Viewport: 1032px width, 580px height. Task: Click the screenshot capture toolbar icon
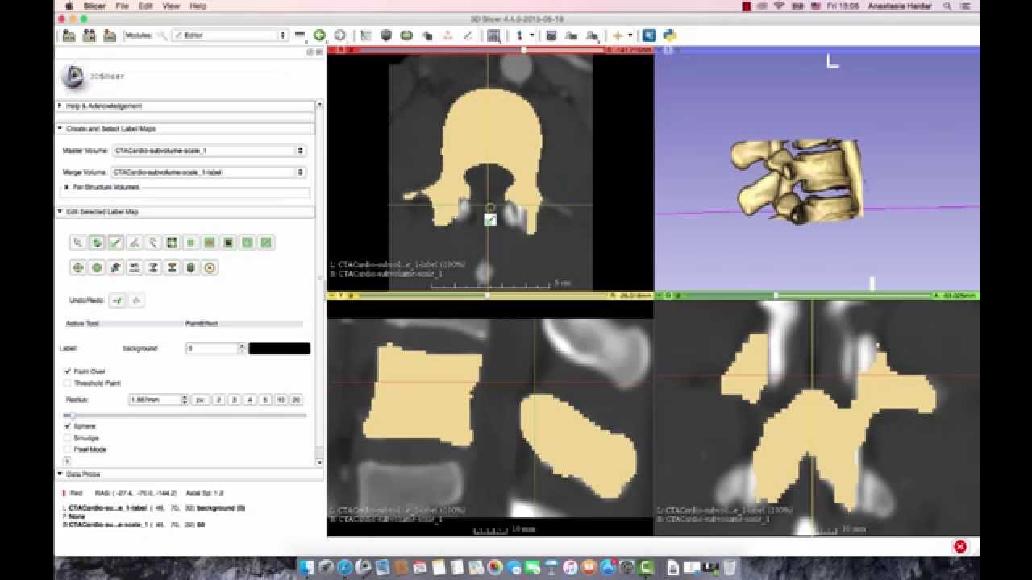pyautogui.click(x=551, y=35)
